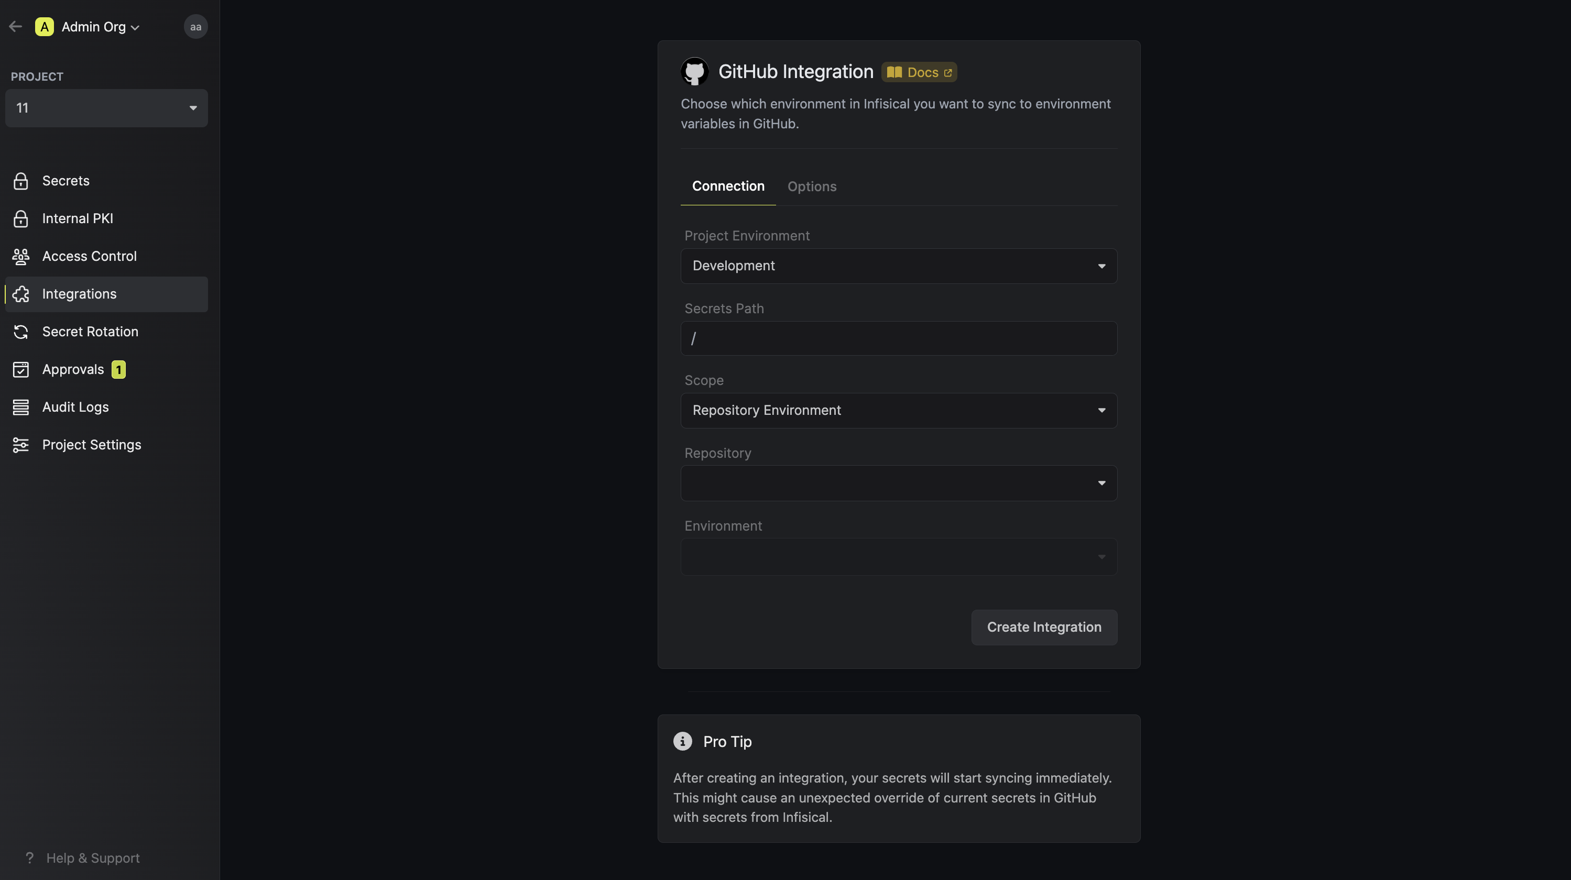This screenshot has width=1571, height=880.
Task: Expand the Project Environment dropdown showing Development
Action: [x=899, y=266]
